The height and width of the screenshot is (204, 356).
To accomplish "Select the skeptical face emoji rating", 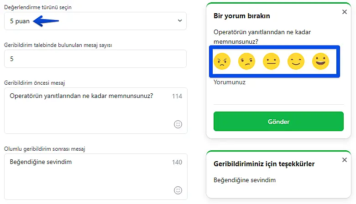I will 246,61.
